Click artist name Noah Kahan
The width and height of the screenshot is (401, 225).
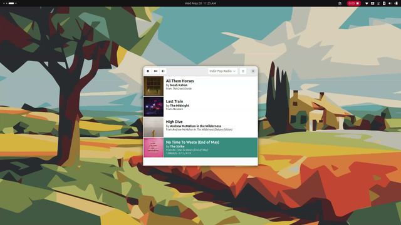pos(179,85)
